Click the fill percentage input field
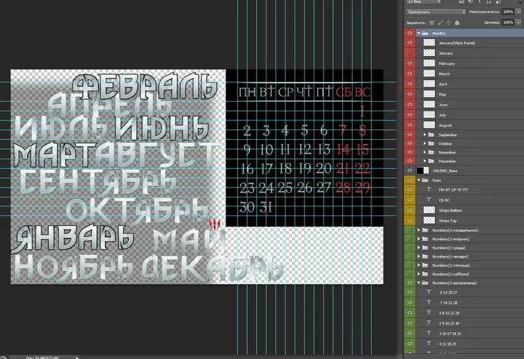This screenshot has width=524, height=359. 508,22
